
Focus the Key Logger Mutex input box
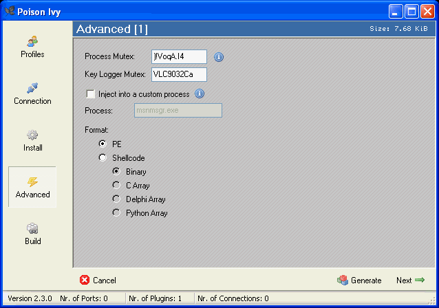pos(178,75)
